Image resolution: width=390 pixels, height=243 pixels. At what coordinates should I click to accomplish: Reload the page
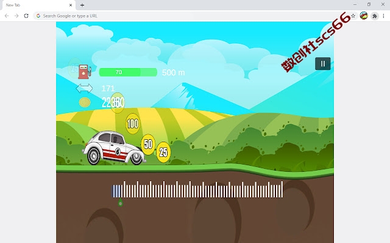click(x=26, y=16)
